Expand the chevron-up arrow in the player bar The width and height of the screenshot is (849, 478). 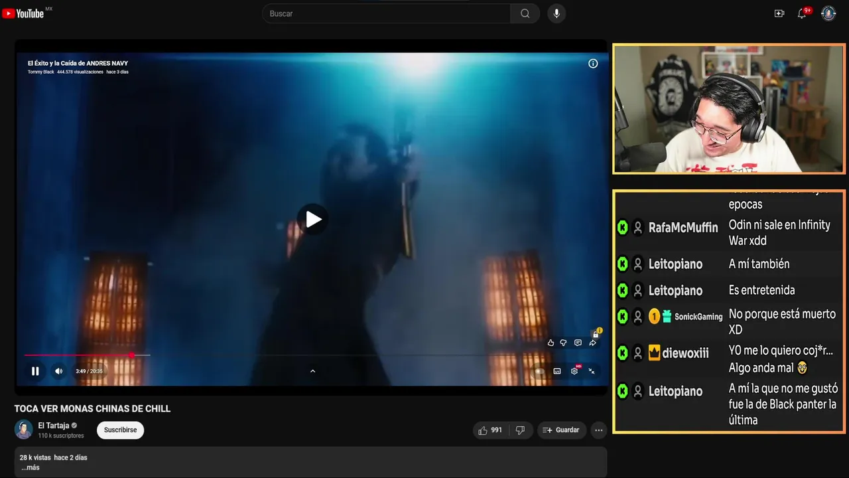312,371
